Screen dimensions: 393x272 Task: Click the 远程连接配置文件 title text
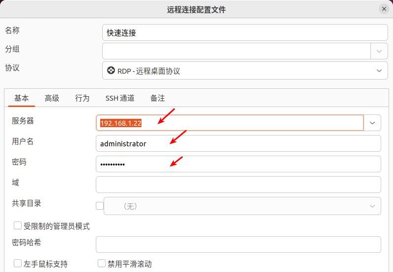click(x=196, y=10)
